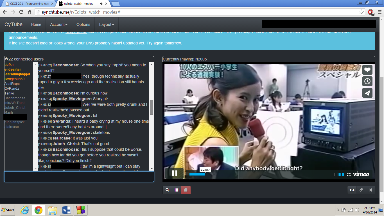The image size is (384, 216).
Task: Enter fullscreen mode on the video
Action: [x=349, y=174]
